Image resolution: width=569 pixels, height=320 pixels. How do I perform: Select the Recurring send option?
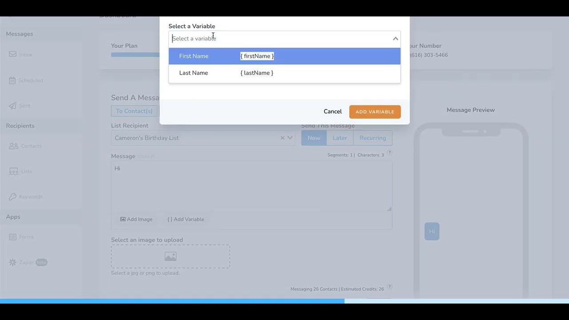(373, 138)
